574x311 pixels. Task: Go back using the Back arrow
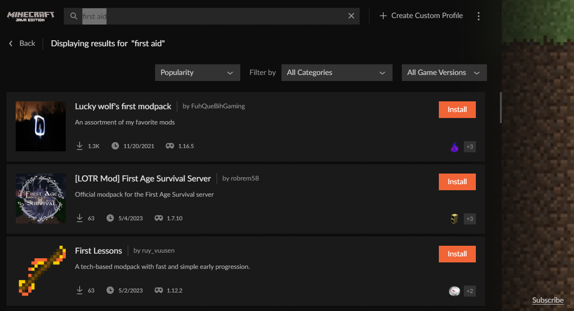[12, 44]
